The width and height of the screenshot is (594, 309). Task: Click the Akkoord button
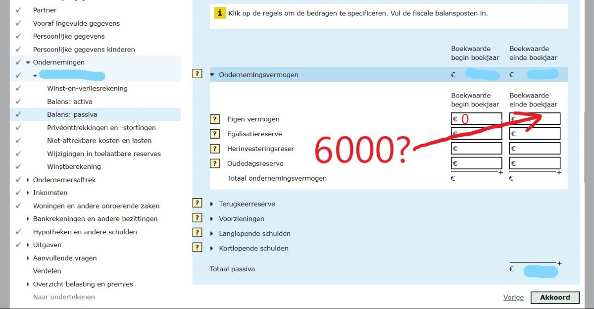[554, 298]
